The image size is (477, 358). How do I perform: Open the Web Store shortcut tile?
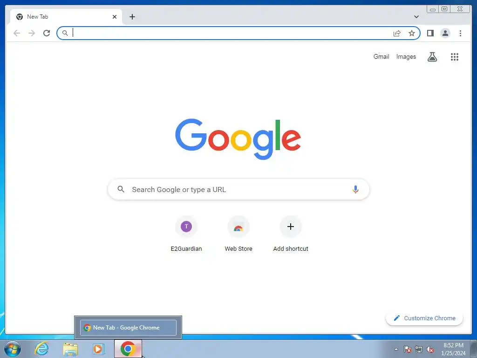[238, 234]
